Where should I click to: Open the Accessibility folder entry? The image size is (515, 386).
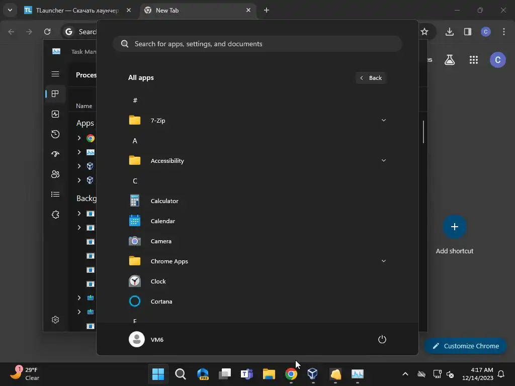coord(257,160)
